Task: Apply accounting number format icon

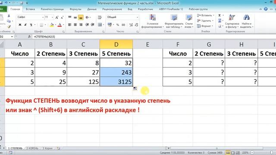Action: (x=110, y=25)
